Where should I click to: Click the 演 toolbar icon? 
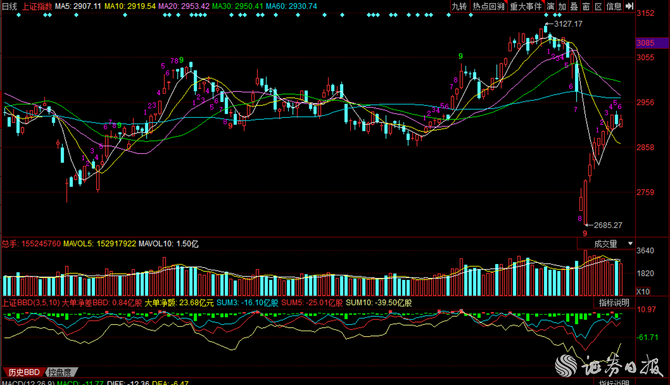pos(550,6)
